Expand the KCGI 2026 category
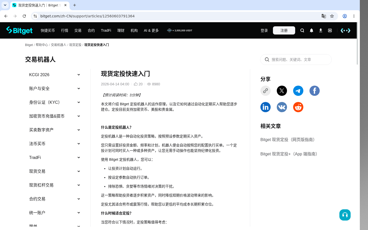The image size is (368, 230). (x=55, y=75)
